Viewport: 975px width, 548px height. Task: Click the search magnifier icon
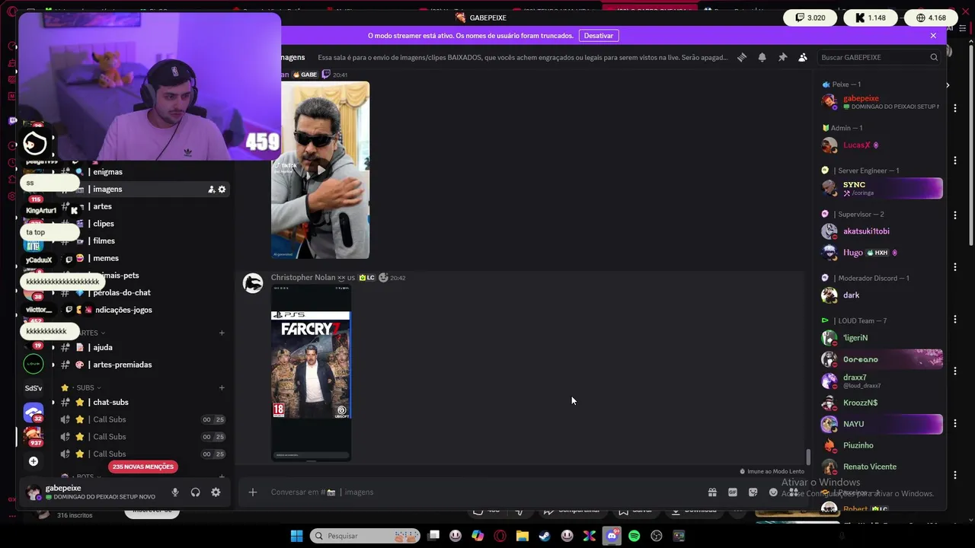(x=934, y=57)
